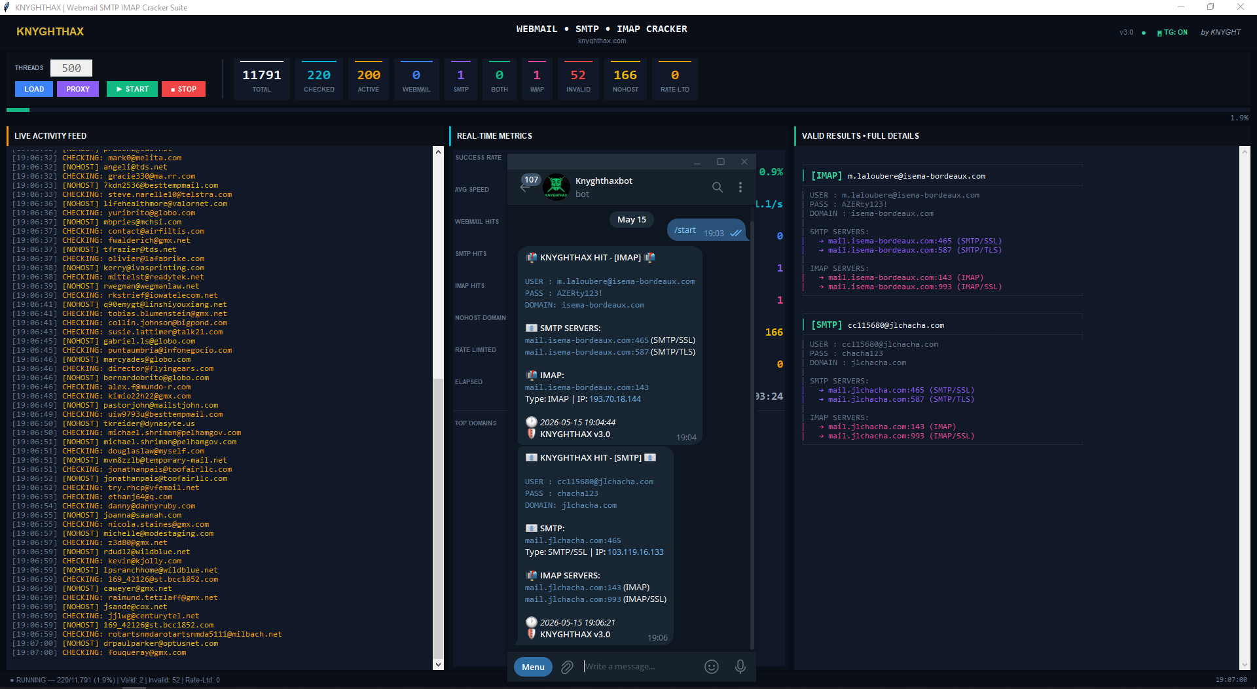
Task: Click the 19:07:00 clock in the status bar
Action: point(1231,680)
